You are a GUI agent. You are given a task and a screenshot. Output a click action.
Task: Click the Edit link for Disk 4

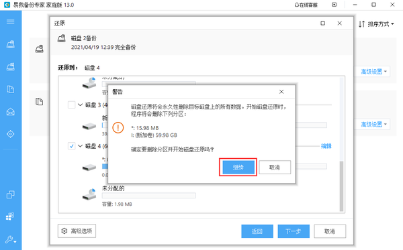tap(326, 146)
